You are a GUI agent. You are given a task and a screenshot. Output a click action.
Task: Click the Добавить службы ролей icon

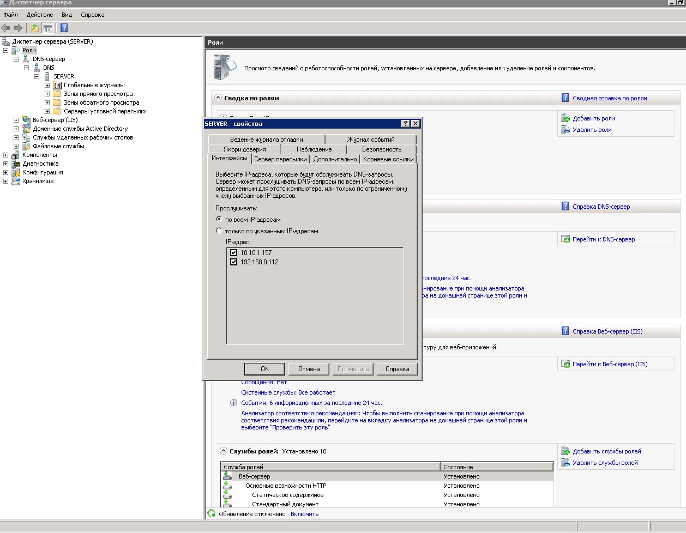pyautogui.click(x=565, y=451)
